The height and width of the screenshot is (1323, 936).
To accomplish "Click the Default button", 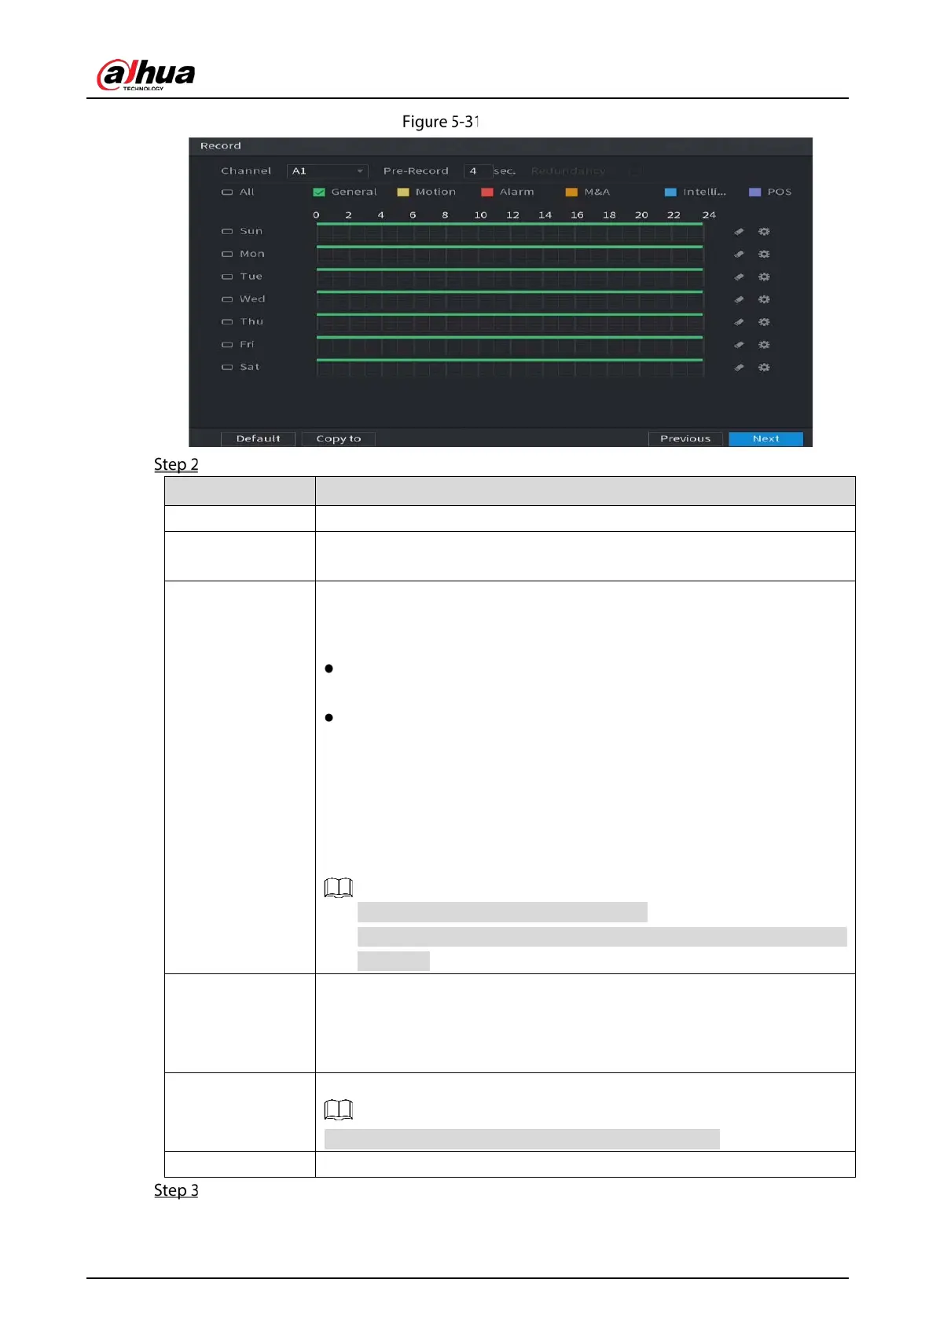I will pos(258,439).
